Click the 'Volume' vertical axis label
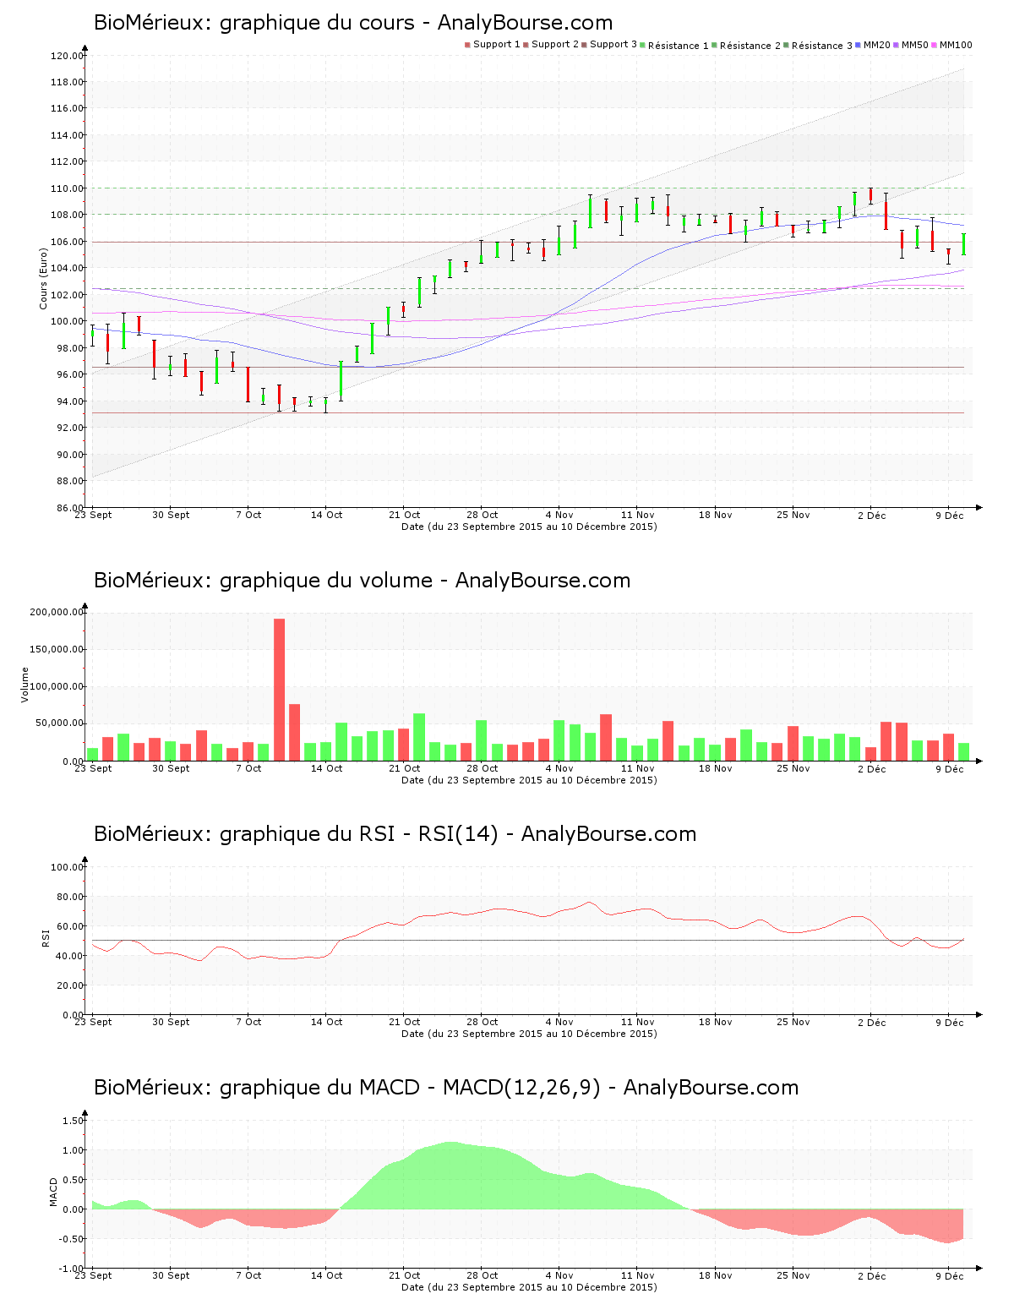This screenshot has width=1014, height=1310. pos(25,685)
